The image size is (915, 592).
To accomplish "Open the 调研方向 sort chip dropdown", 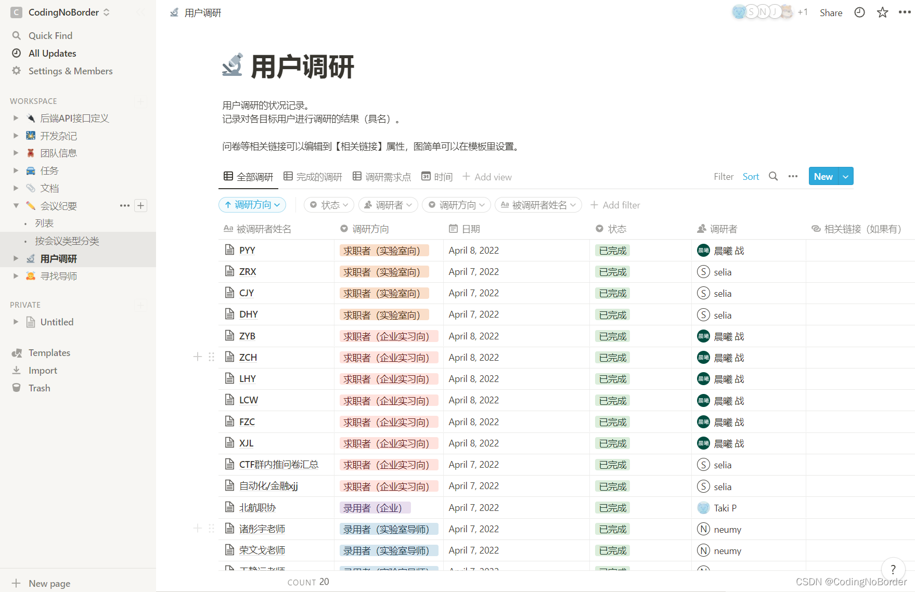I will (x=252, y=205).
